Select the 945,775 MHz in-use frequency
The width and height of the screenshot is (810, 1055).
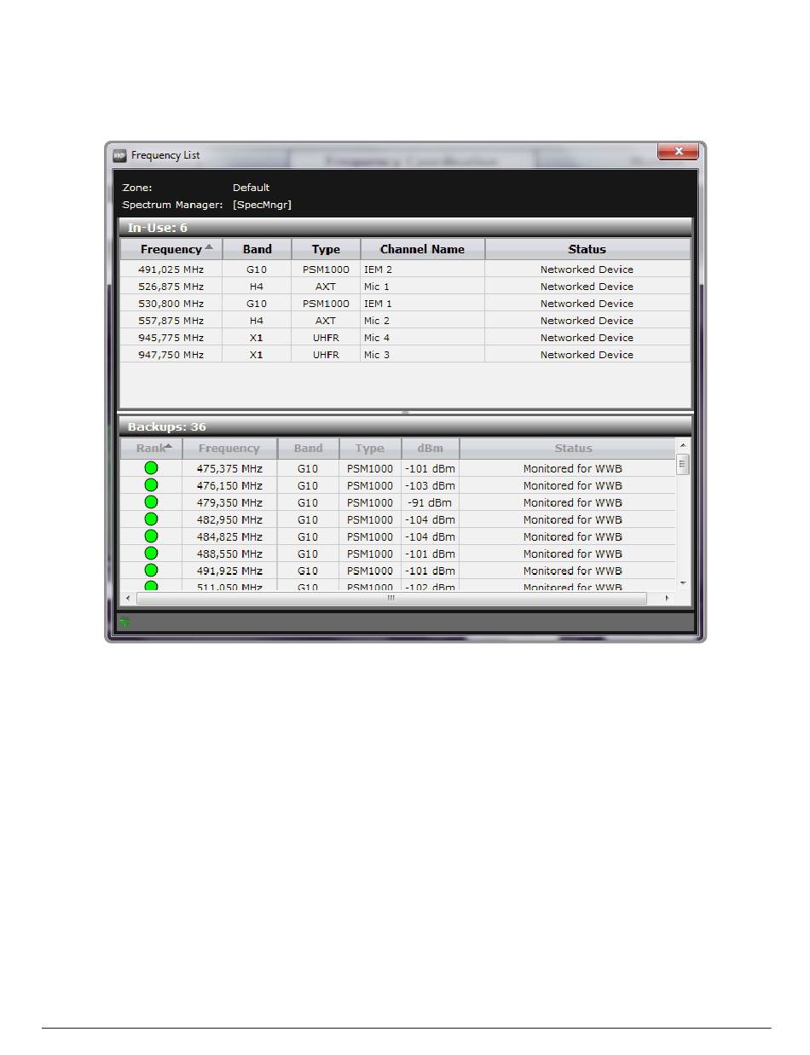[x=171, y=338]
